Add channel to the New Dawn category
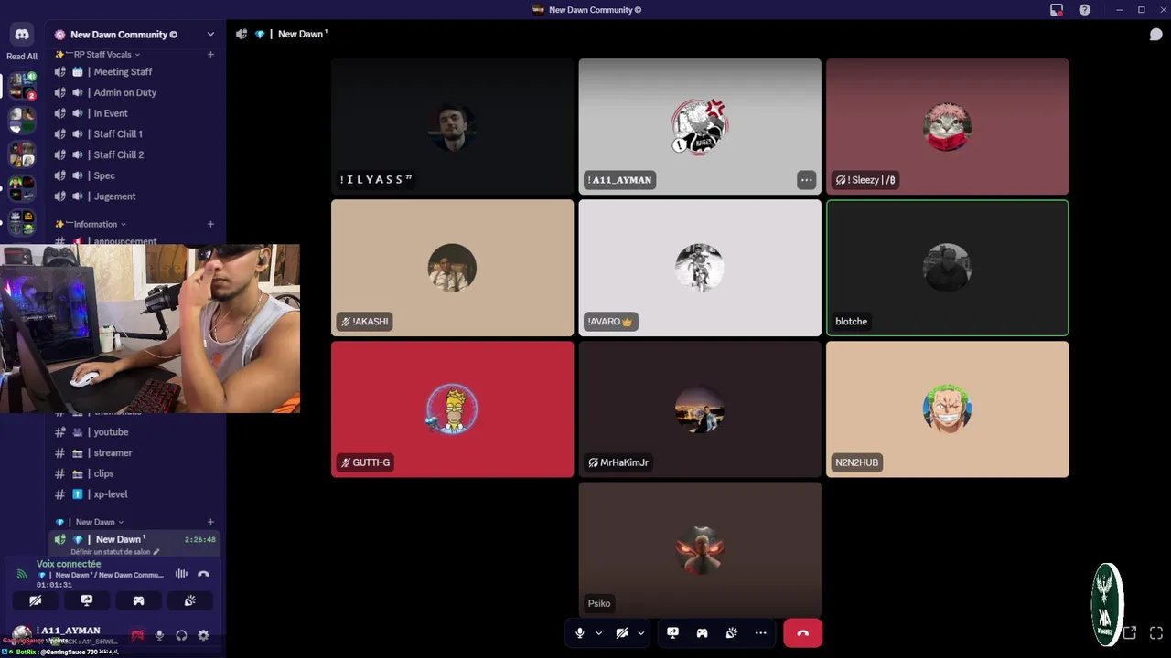1171x658 pixels. pyautogui.click(x=210, y=522)
